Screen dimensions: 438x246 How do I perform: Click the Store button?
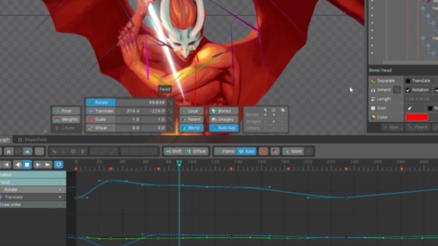point(293,151)
